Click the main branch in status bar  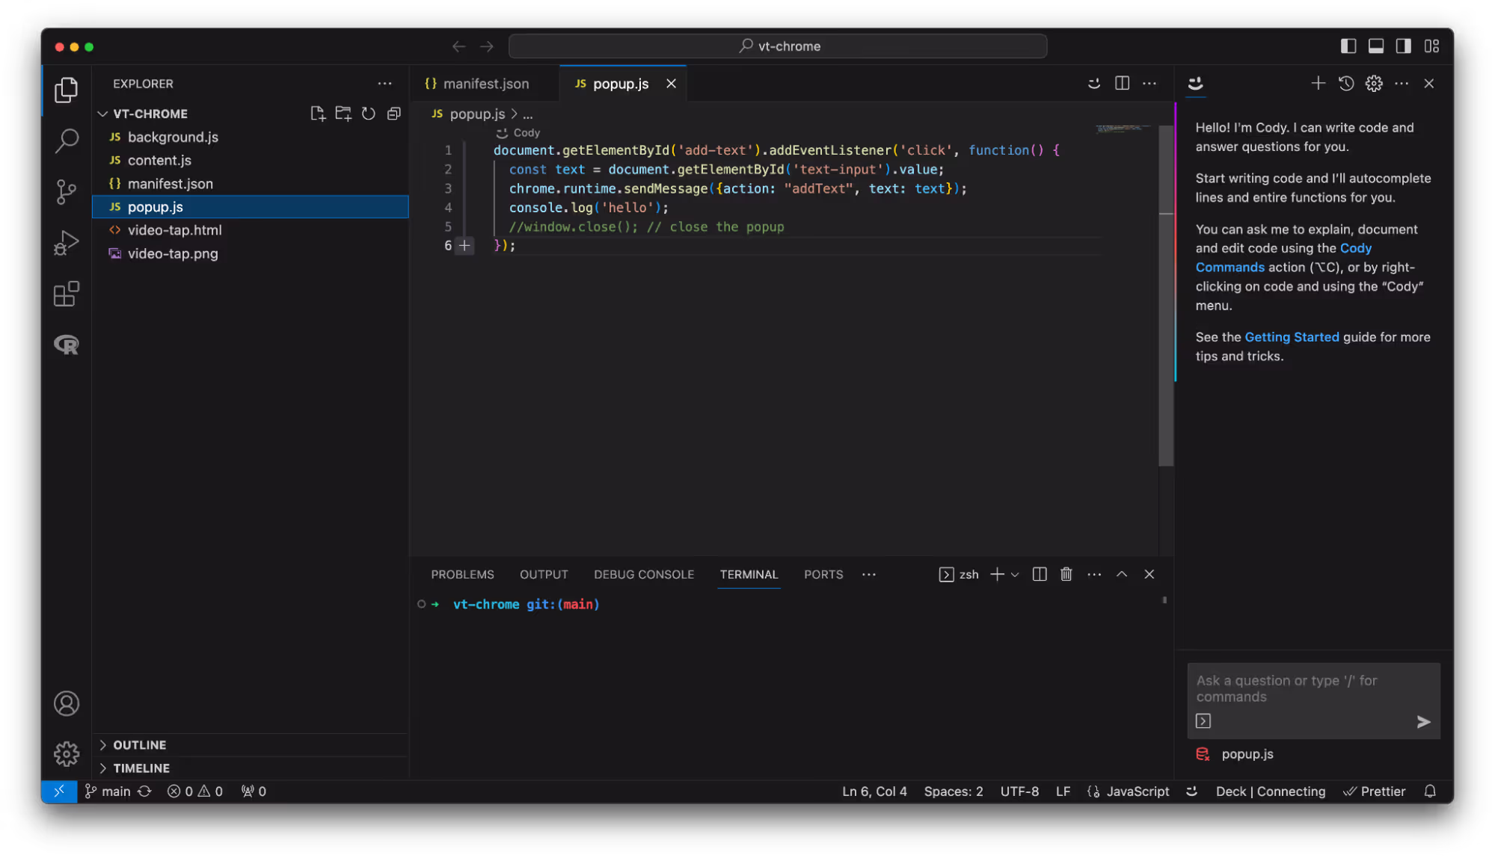[x=108, y=791]
